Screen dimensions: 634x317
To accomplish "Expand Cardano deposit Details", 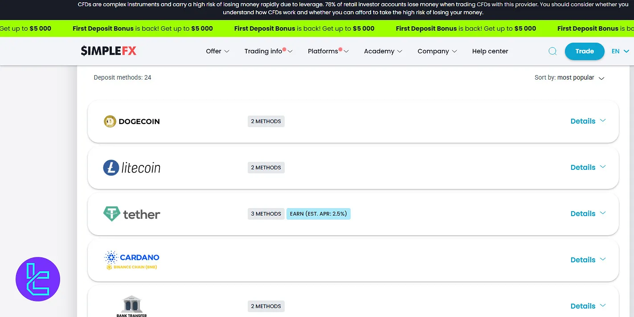I will tap(588, 260).
